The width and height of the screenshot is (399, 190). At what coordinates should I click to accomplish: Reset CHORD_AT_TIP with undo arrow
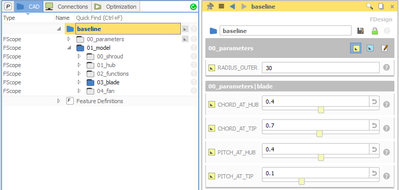tap(375, 125)
